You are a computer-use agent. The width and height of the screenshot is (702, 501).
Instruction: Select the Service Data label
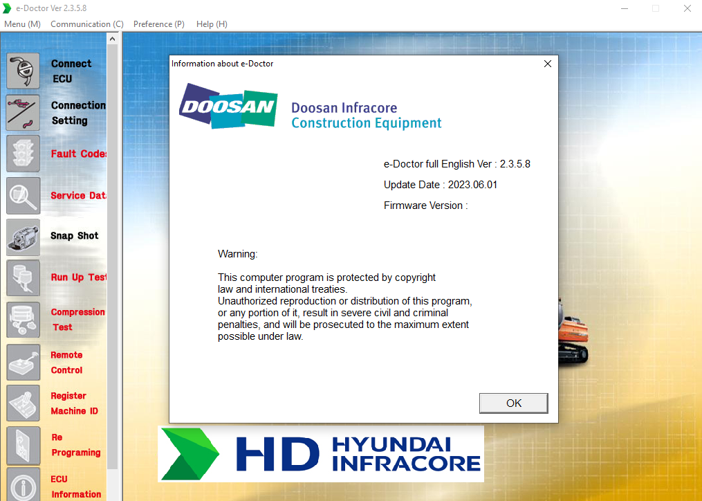[78, 195]
